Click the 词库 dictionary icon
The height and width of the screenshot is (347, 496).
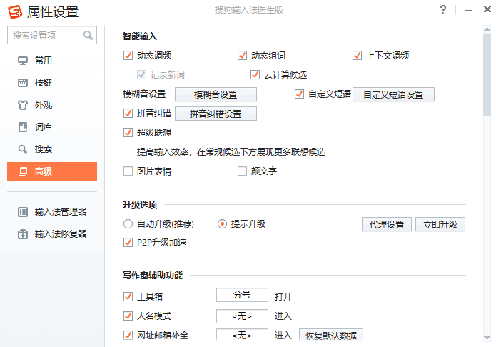click(22, 127)
